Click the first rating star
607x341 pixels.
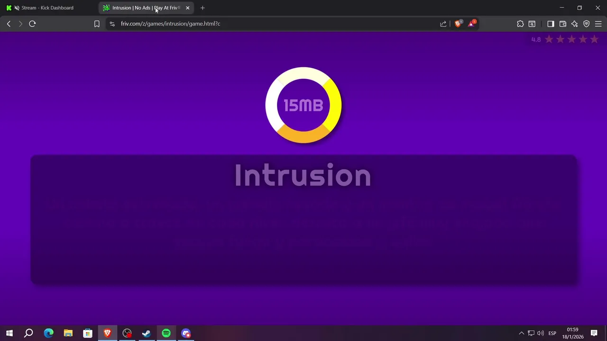[x=549, y=39]
